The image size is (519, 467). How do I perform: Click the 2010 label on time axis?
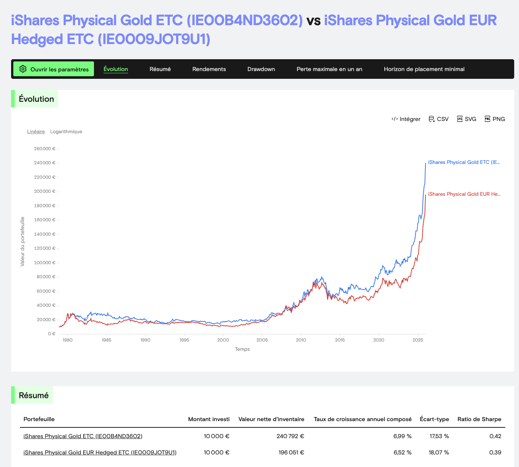point(301,340)
